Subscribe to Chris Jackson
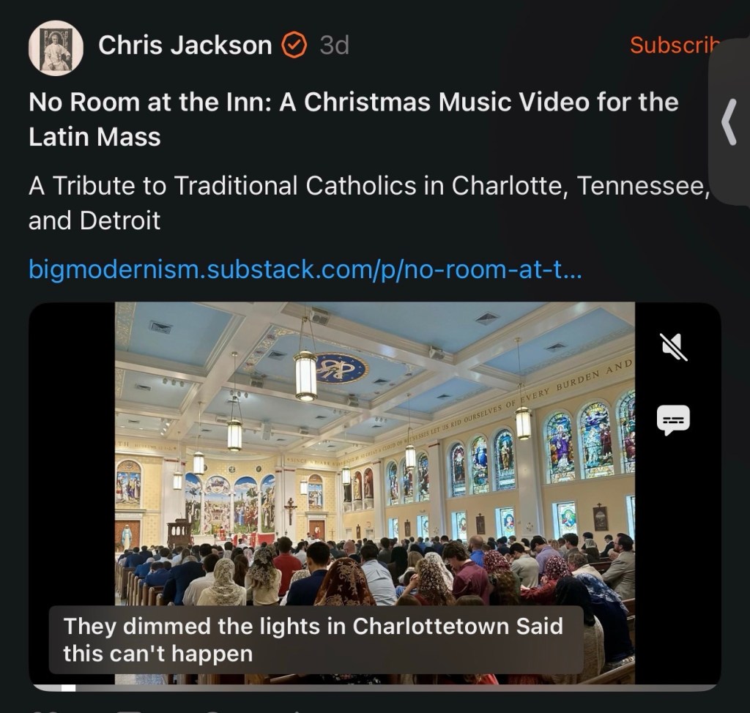Image resolution: width=750 pixels, height=713 pixels. pos(675,45)
